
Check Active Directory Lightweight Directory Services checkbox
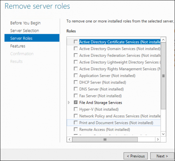[x=76, y=62]
